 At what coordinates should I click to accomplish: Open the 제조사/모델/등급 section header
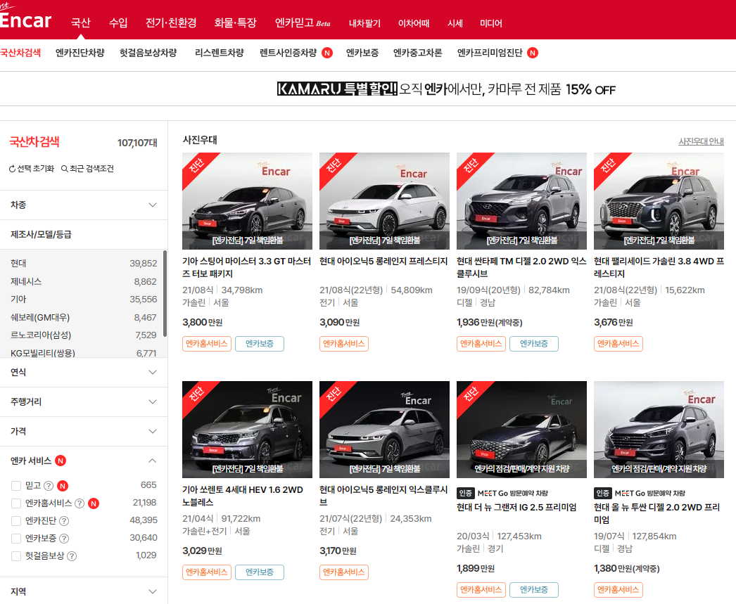click(x=84, y=234)
